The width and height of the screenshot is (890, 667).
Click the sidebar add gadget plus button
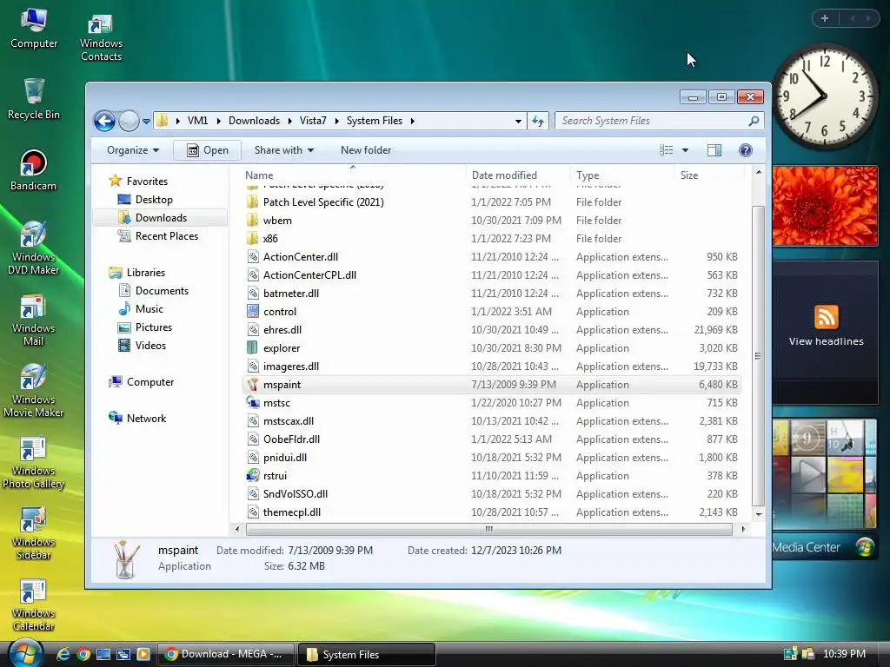click(x=825, y=19)
